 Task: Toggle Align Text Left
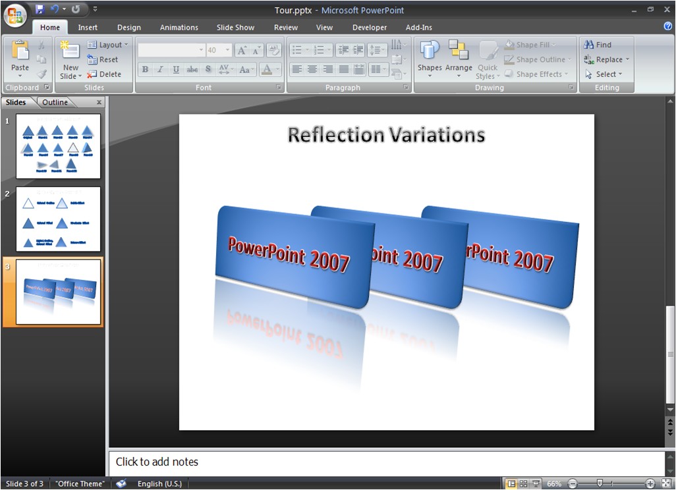pyautogui.click(x=297, y=69)
